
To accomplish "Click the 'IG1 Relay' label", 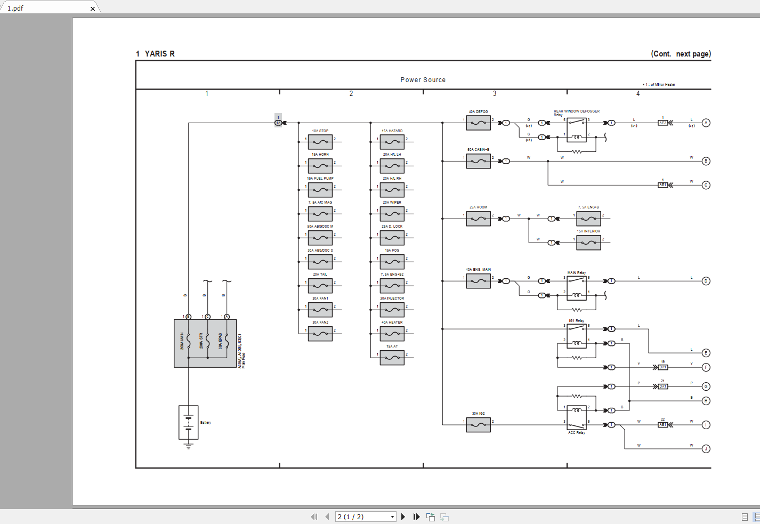I will click(x=577, y=320).
